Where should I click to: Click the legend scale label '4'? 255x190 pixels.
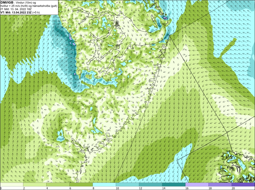coord(47,188)
